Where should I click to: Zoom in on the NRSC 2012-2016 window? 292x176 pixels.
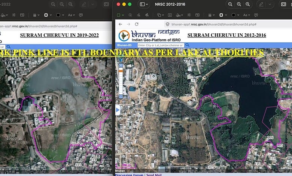(248, 4)
